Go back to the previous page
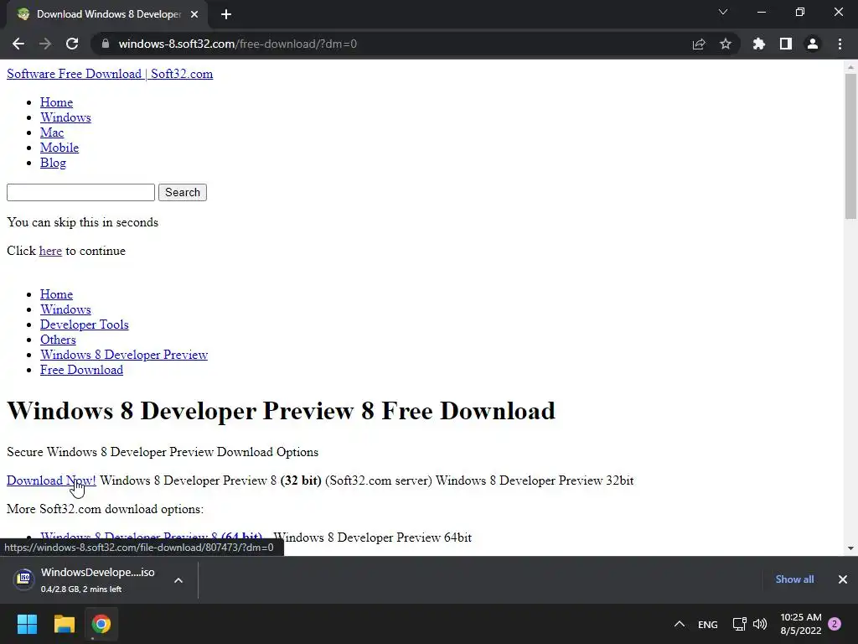 (x=18, y=44)
